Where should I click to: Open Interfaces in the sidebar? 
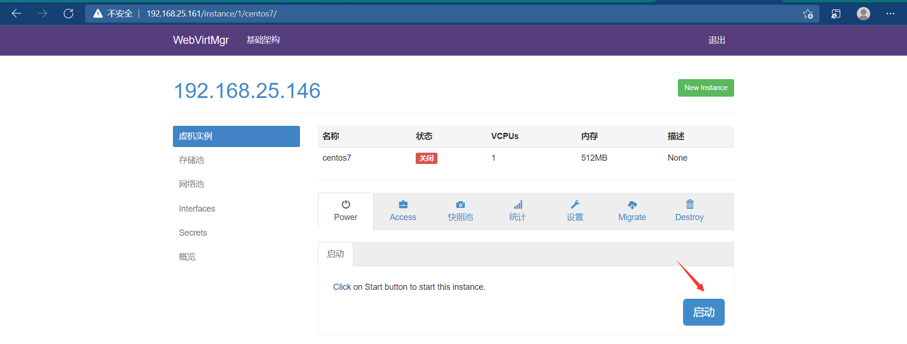(x=197, y=209)
